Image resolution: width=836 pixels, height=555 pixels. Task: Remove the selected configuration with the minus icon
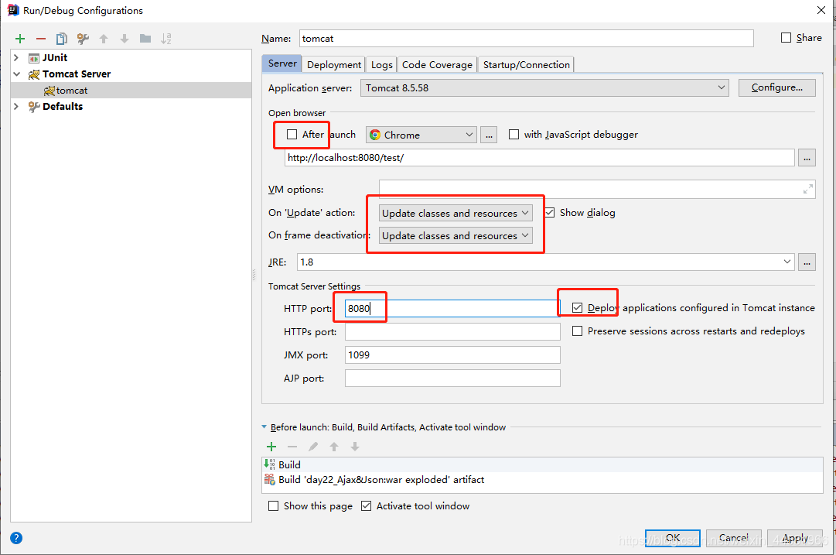41,39
